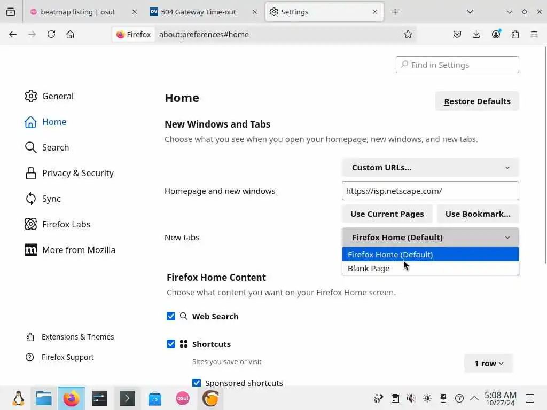Open the Extensions puzzle icon

pyautogui.click(x=515, y=34)
